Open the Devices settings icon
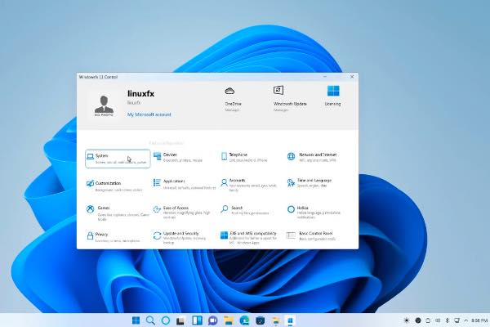490x327 pixels. 158,156
